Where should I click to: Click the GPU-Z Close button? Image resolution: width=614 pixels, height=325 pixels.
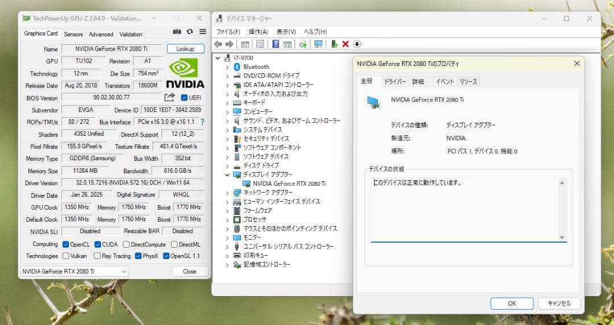point(190,272)
